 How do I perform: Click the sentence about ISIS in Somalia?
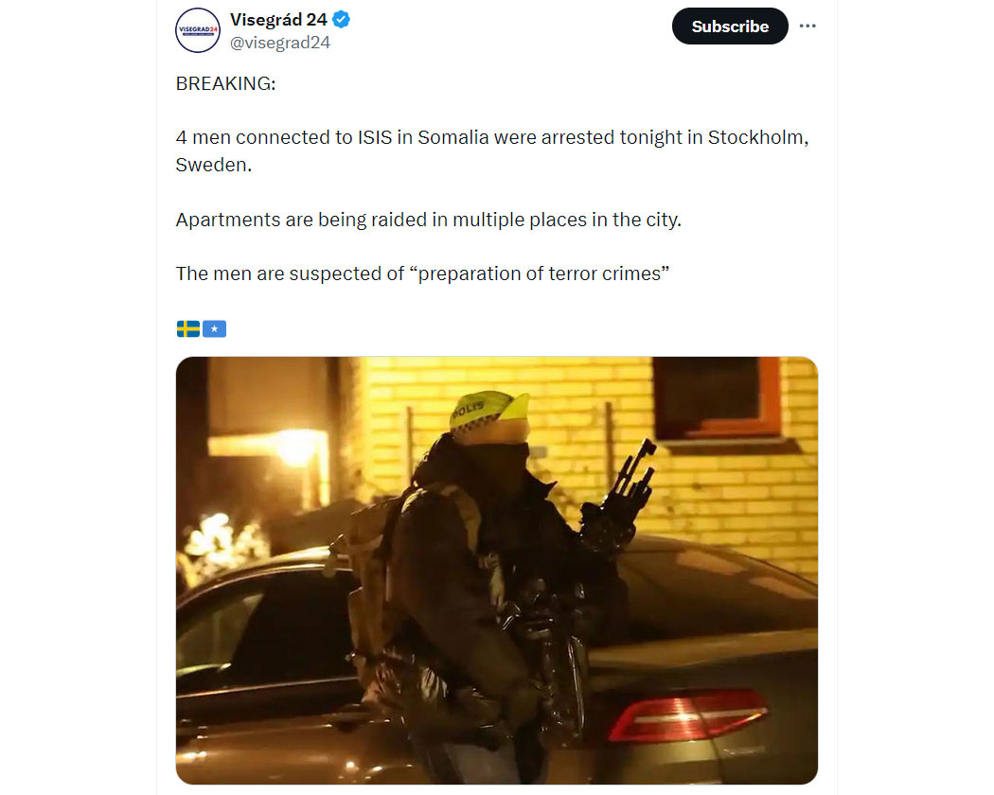pyautogui.click(x=492, y=150)
